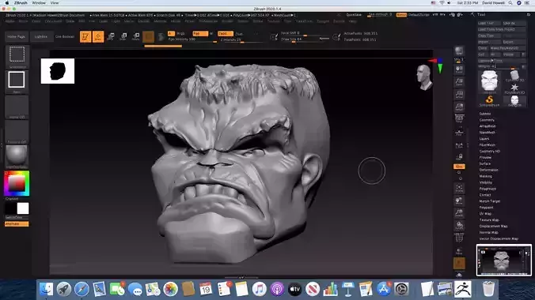Expand the FiberMesh section
Viewport: 535px width, 300px height.
[488, 144]
